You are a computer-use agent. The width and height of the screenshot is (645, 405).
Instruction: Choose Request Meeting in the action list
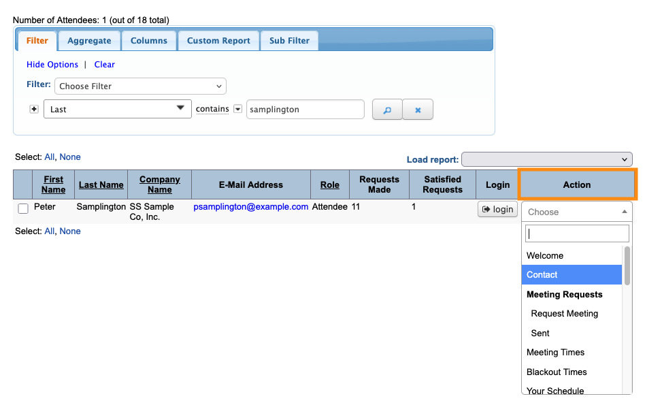point(564,314)
